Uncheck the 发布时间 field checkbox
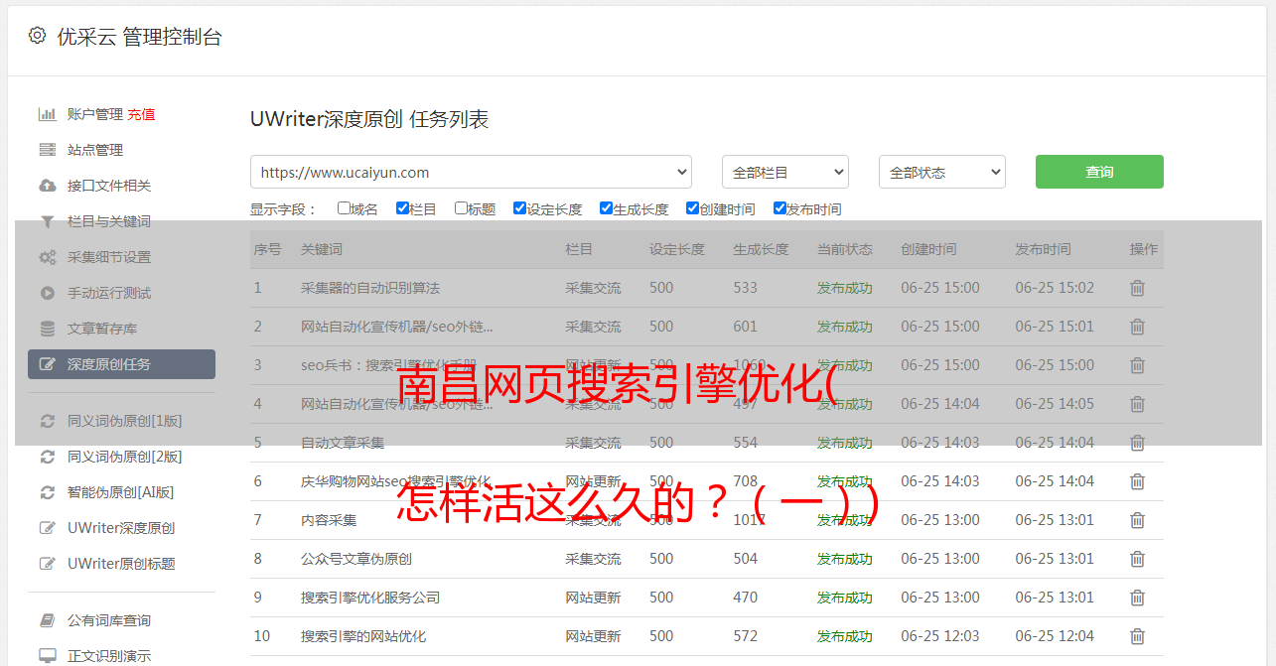Image resolution: width=1276 pixels, height=666 pixels. 780,208
